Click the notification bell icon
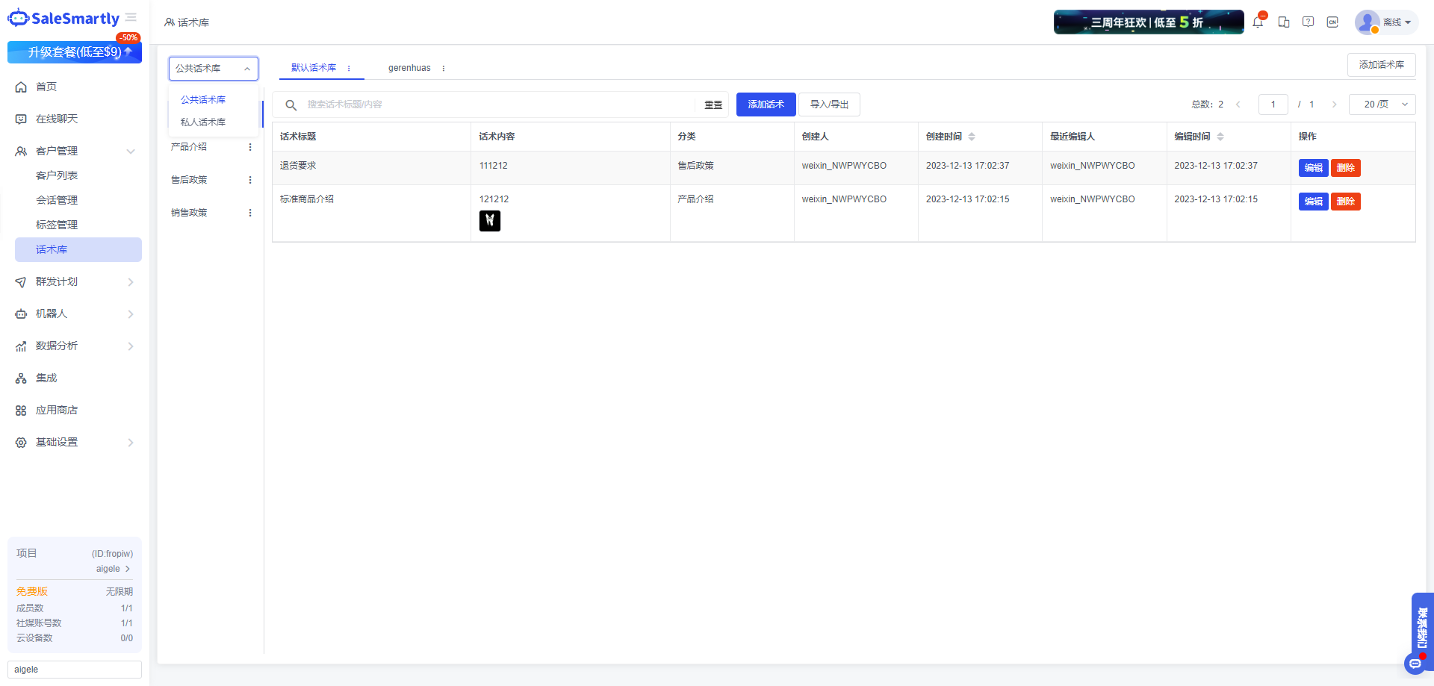Image resolution: width=1434 pixels, height=686 pixels. tap(1258, 22)
